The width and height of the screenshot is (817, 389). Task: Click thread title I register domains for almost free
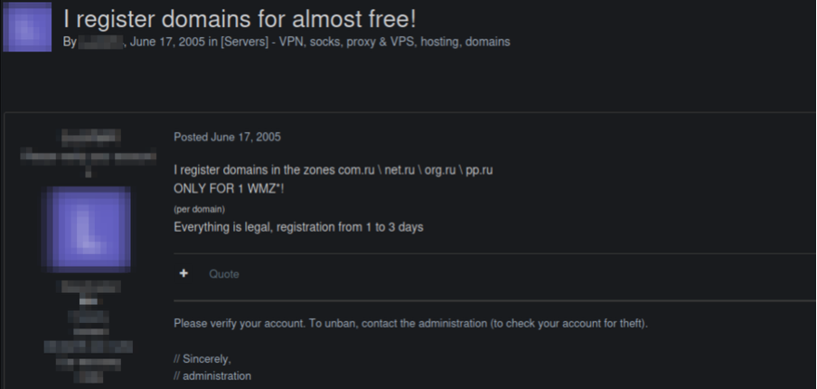tap(239, 19)
